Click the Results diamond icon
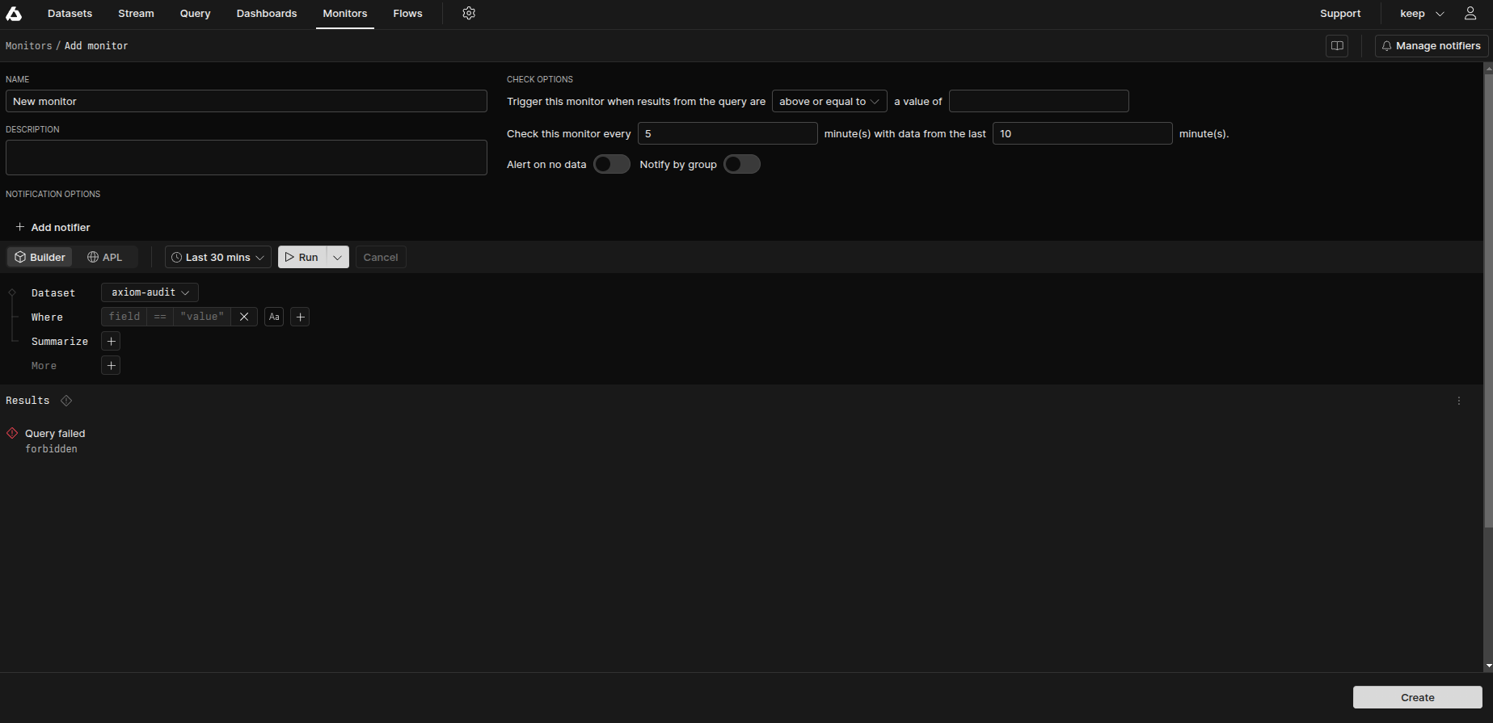Viewport: 1493px width, 723px height. click(66, 401)
